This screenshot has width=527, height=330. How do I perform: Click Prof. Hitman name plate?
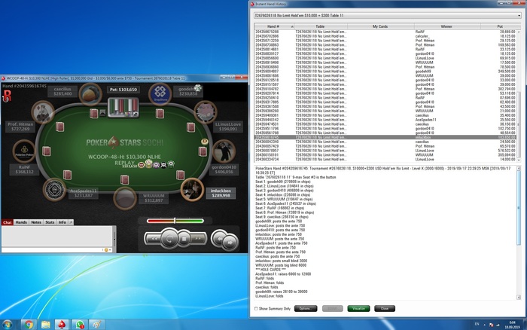click(20, 127)
